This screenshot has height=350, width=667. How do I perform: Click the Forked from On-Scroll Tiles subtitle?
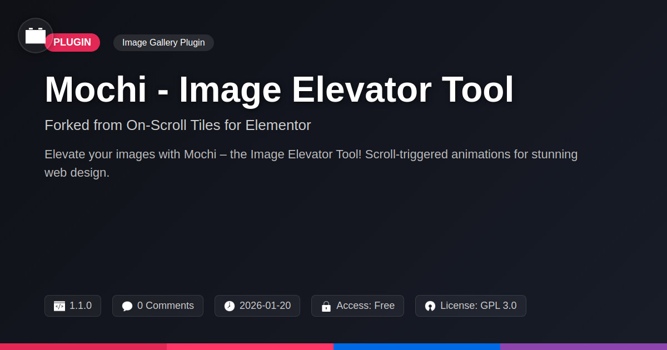click(178, 126)
